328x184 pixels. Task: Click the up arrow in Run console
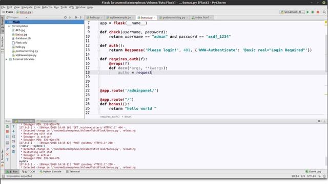coord(14,126)
